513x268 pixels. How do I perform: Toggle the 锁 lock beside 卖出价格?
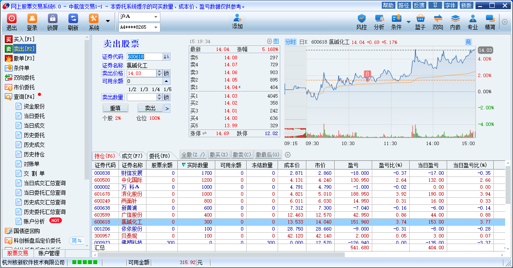coord(166,73)
